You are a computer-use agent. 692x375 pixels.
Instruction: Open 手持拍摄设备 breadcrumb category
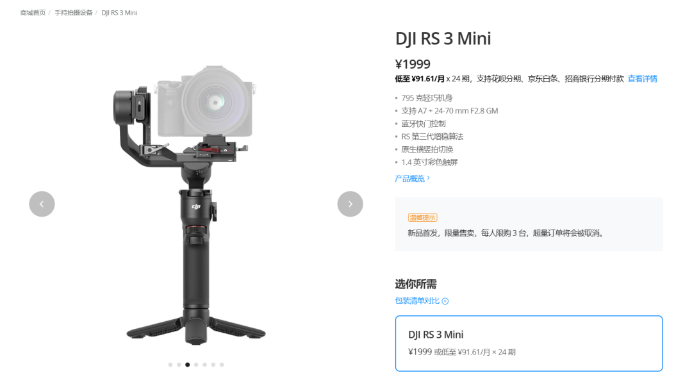click(73, 13)
